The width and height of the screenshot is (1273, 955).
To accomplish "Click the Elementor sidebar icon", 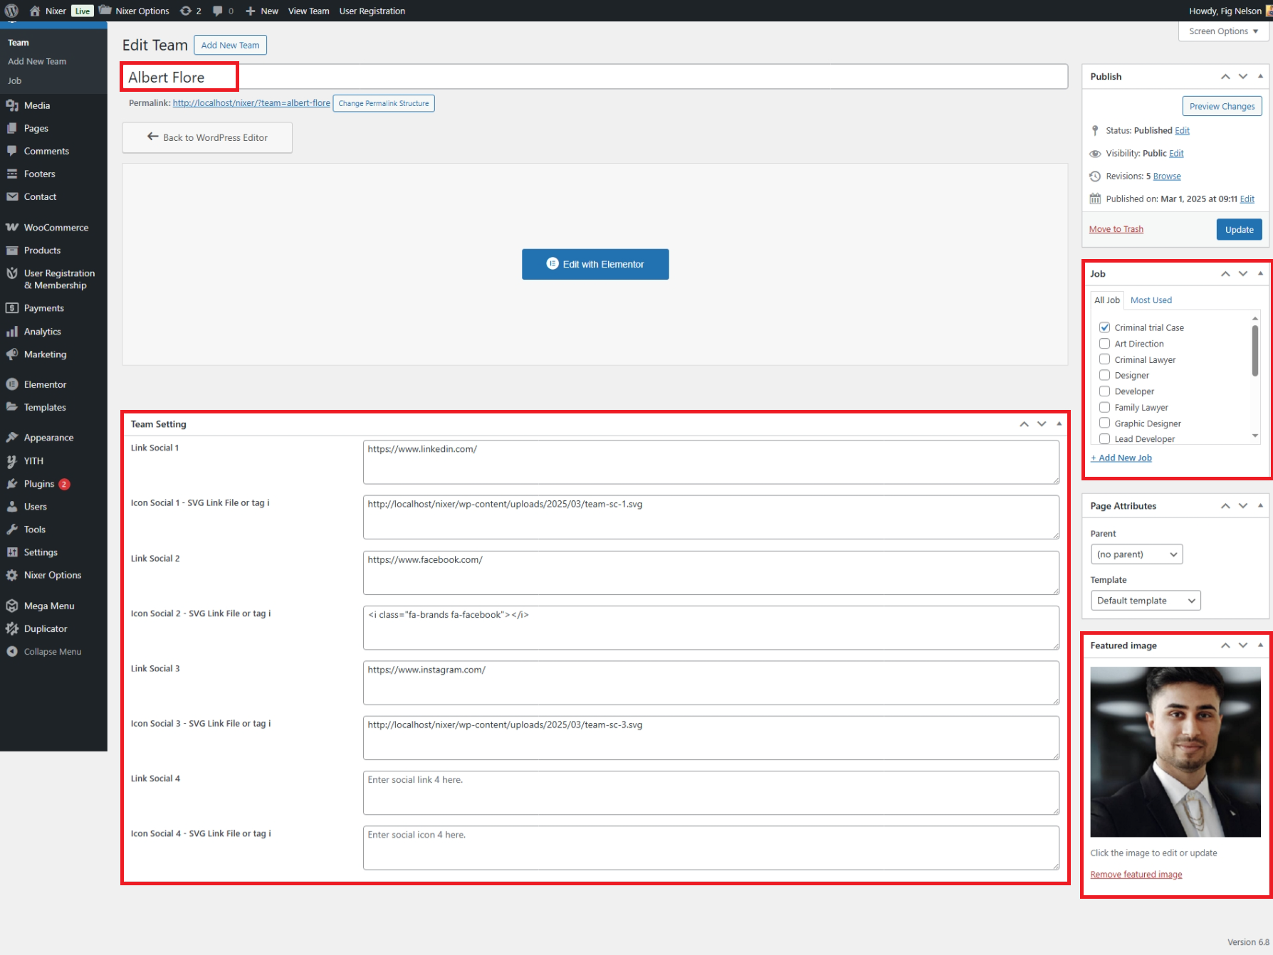I will (12, 384).
